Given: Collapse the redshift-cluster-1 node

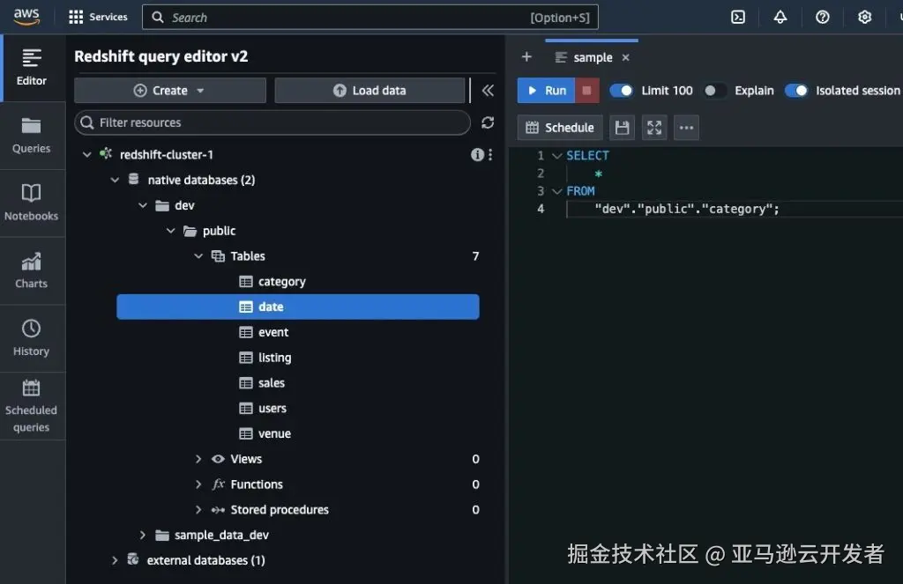Looking at the screenshot, I should (x=87, y=154).
